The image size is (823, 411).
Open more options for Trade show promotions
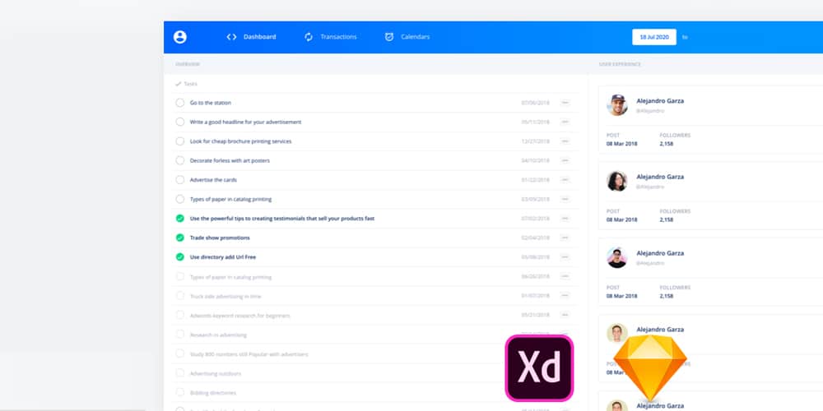pyautogui.click(x=565, y=238)
